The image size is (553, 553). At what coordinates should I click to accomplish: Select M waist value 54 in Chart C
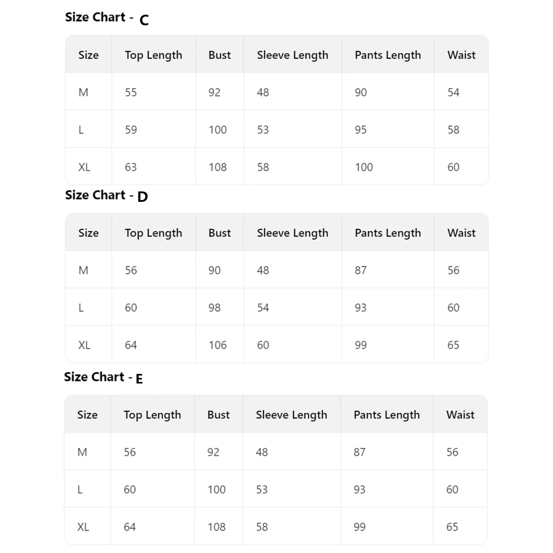pyautogui.click(x=453, y=92)
